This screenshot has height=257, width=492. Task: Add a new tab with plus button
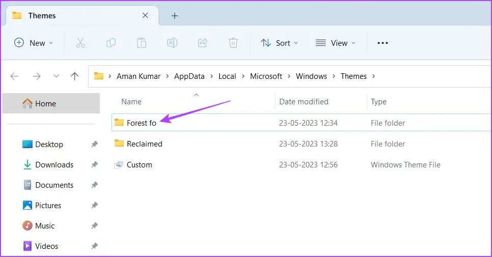tap(175, 16)
